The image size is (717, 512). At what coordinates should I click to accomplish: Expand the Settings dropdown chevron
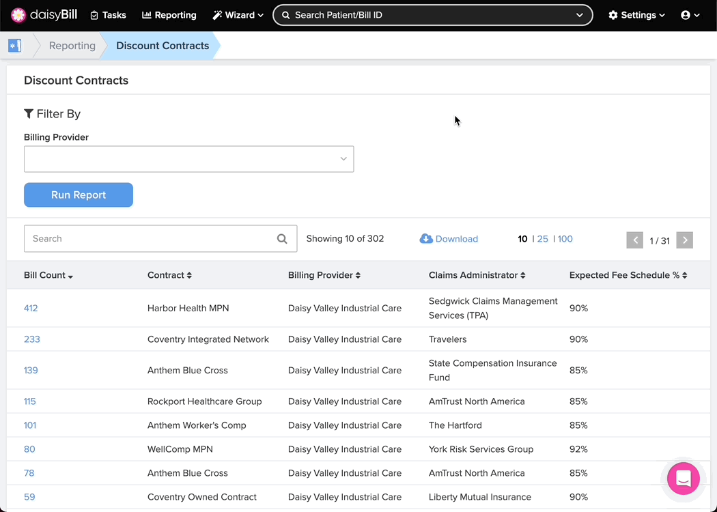[662, 16]
